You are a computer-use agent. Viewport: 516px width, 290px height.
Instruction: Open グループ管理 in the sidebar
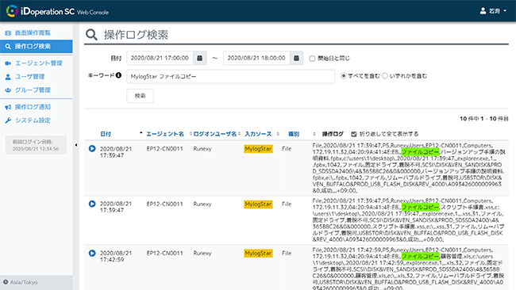33,90
